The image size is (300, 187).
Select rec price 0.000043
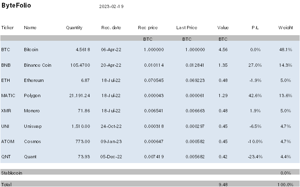[154, 95]
